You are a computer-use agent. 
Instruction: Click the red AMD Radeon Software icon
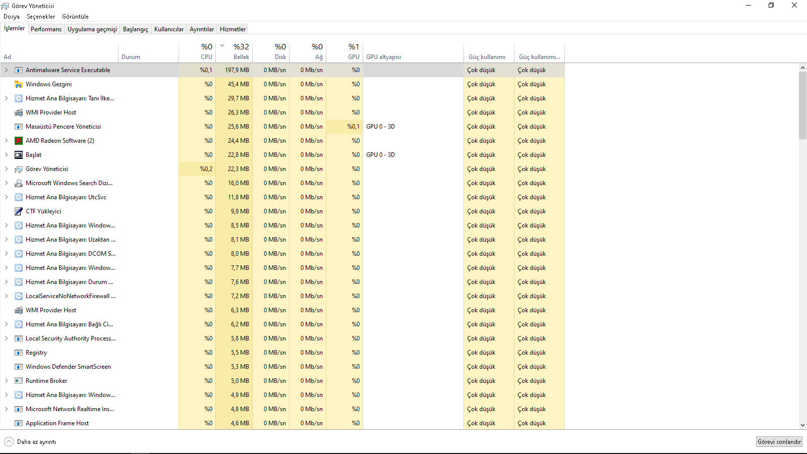(x=19, y=141)
